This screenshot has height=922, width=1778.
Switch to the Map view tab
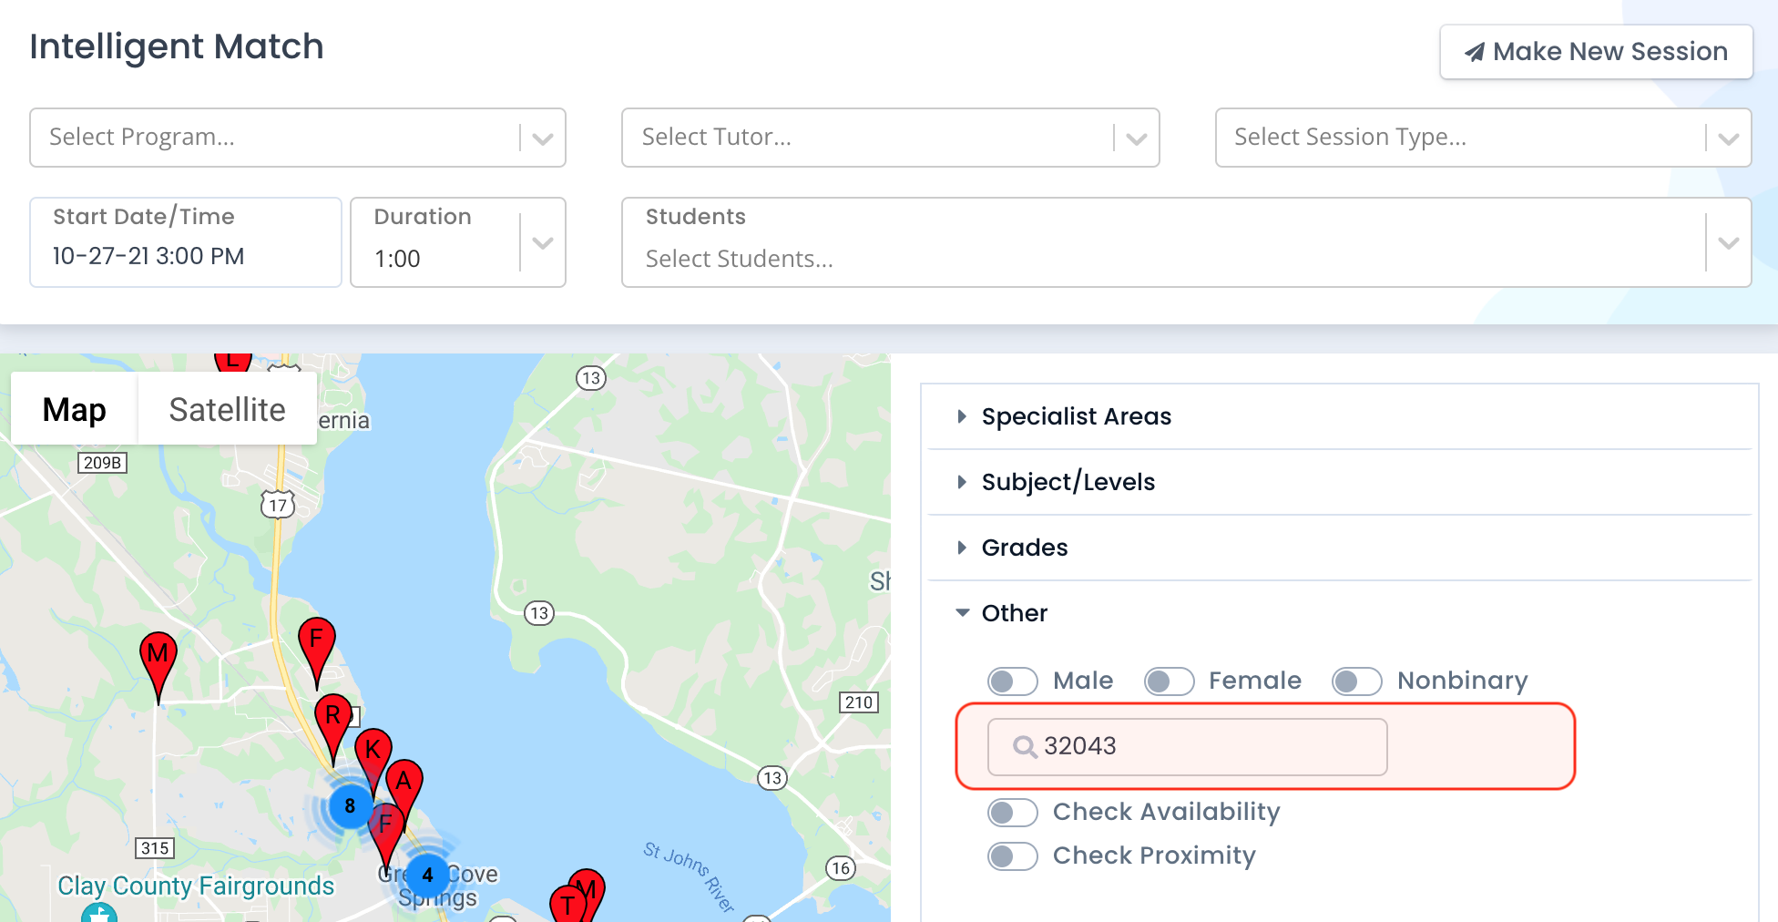75,409
